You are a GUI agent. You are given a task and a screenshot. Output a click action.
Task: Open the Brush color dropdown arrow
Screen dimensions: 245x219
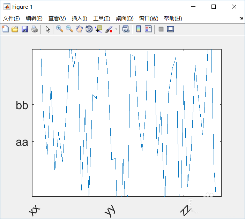[116, 29]
